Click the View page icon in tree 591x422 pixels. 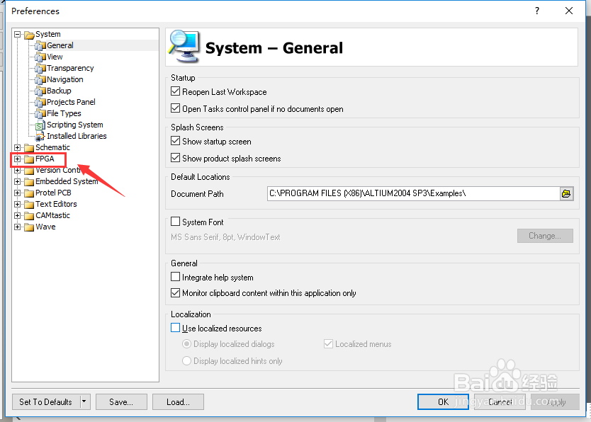pyautogui.click(x=40, y=57)
